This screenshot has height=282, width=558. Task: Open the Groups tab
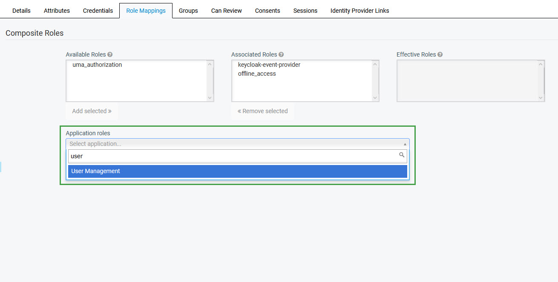[188, 11]
